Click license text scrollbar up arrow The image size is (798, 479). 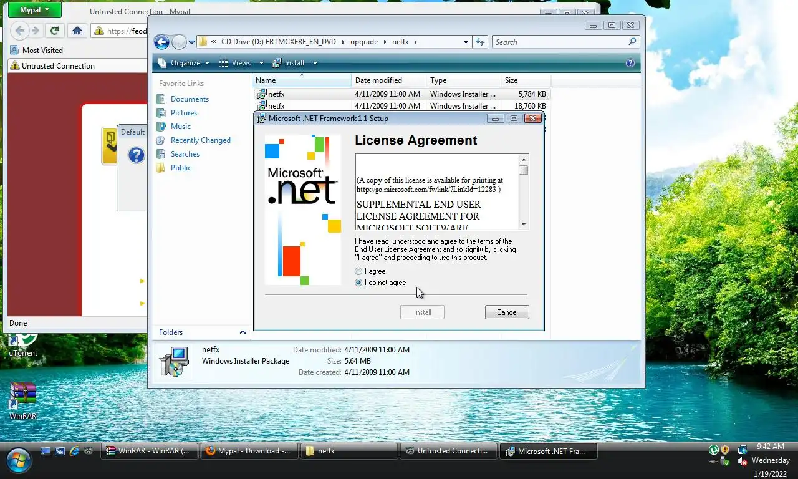tap(524, 159)
